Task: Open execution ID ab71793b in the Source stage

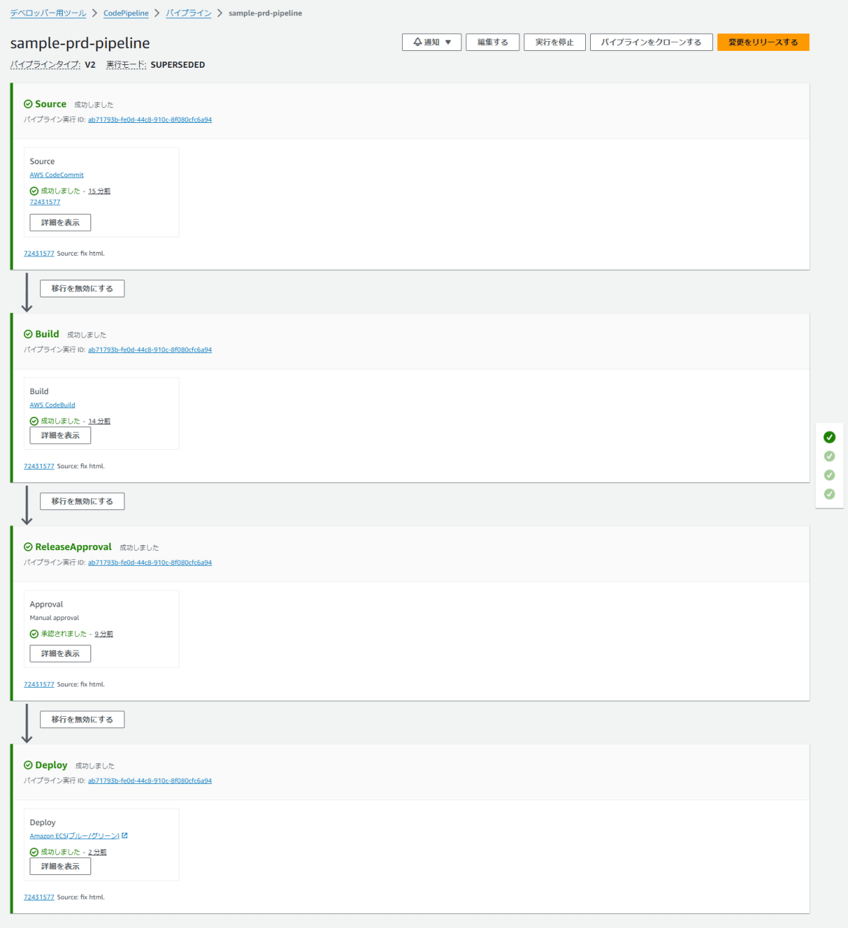Action: 150,119
